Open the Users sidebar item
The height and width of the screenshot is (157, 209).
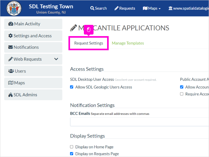[x=33, y=71]
